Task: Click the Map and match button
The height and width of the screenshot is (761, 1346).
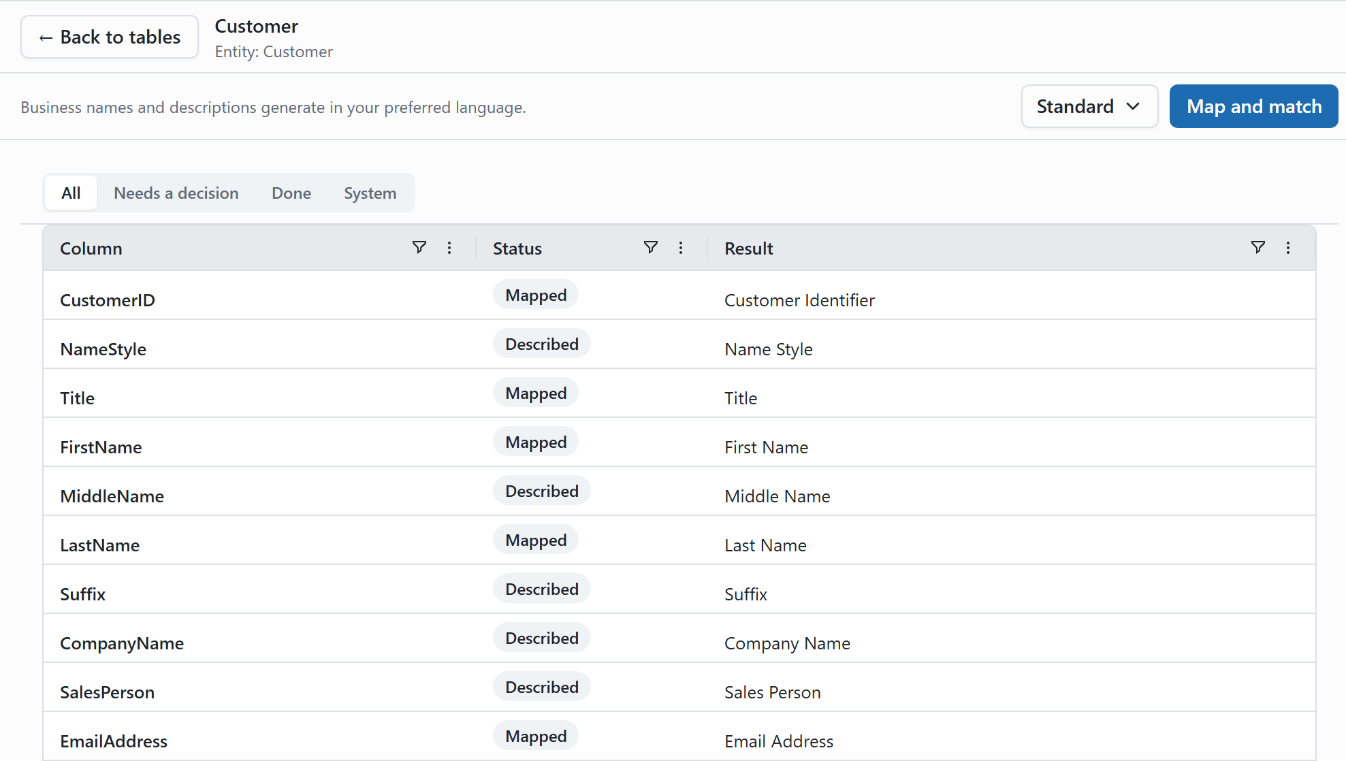Action: click(1253, 106)
